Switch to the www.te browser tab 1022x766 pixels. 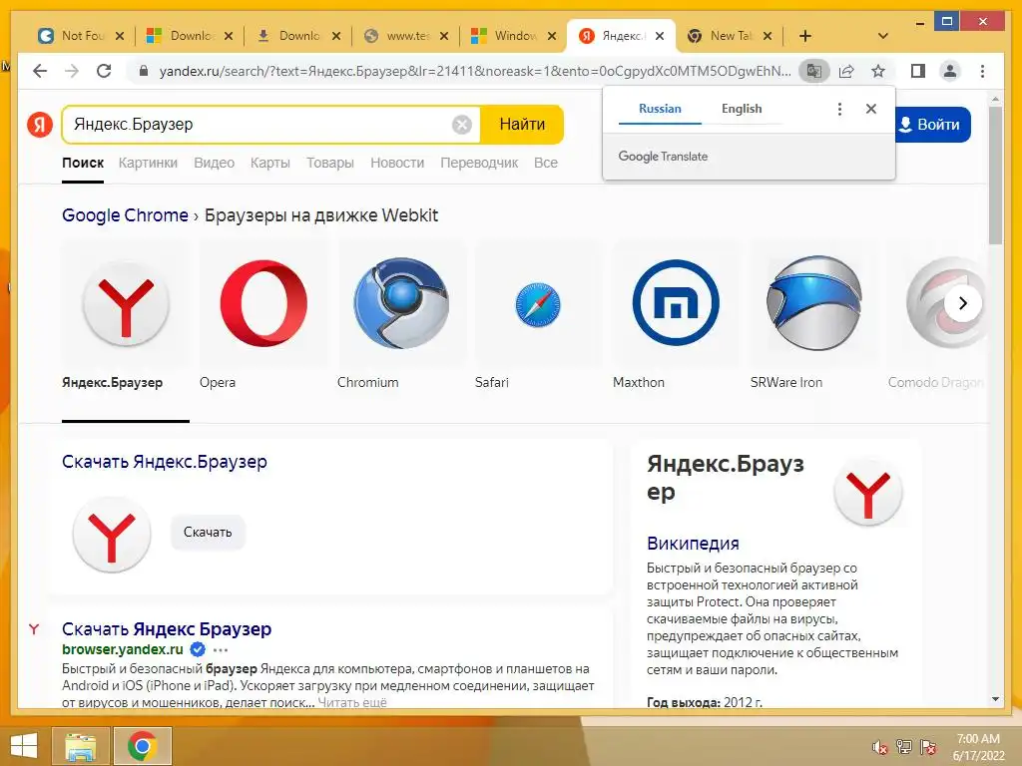point(407,36)
